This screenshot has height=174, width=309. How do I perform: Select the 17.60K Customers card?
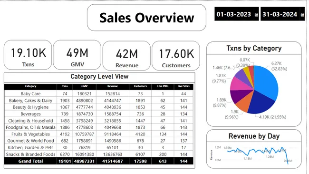[x=176, y=56]
